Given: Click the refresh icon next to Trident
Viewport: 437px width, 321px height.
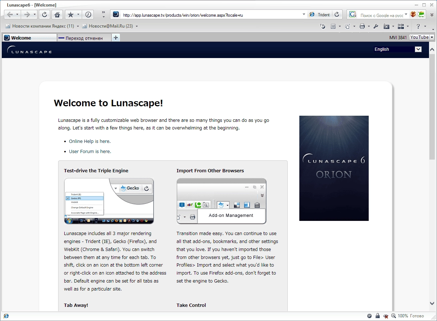Looking at the screenshot, I should 337,15.
